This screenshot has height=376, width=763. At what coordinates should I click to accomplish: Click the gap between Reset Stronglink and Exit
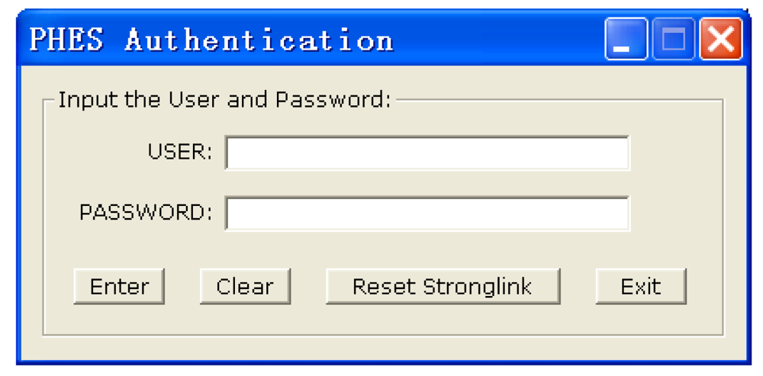point(578,287)
